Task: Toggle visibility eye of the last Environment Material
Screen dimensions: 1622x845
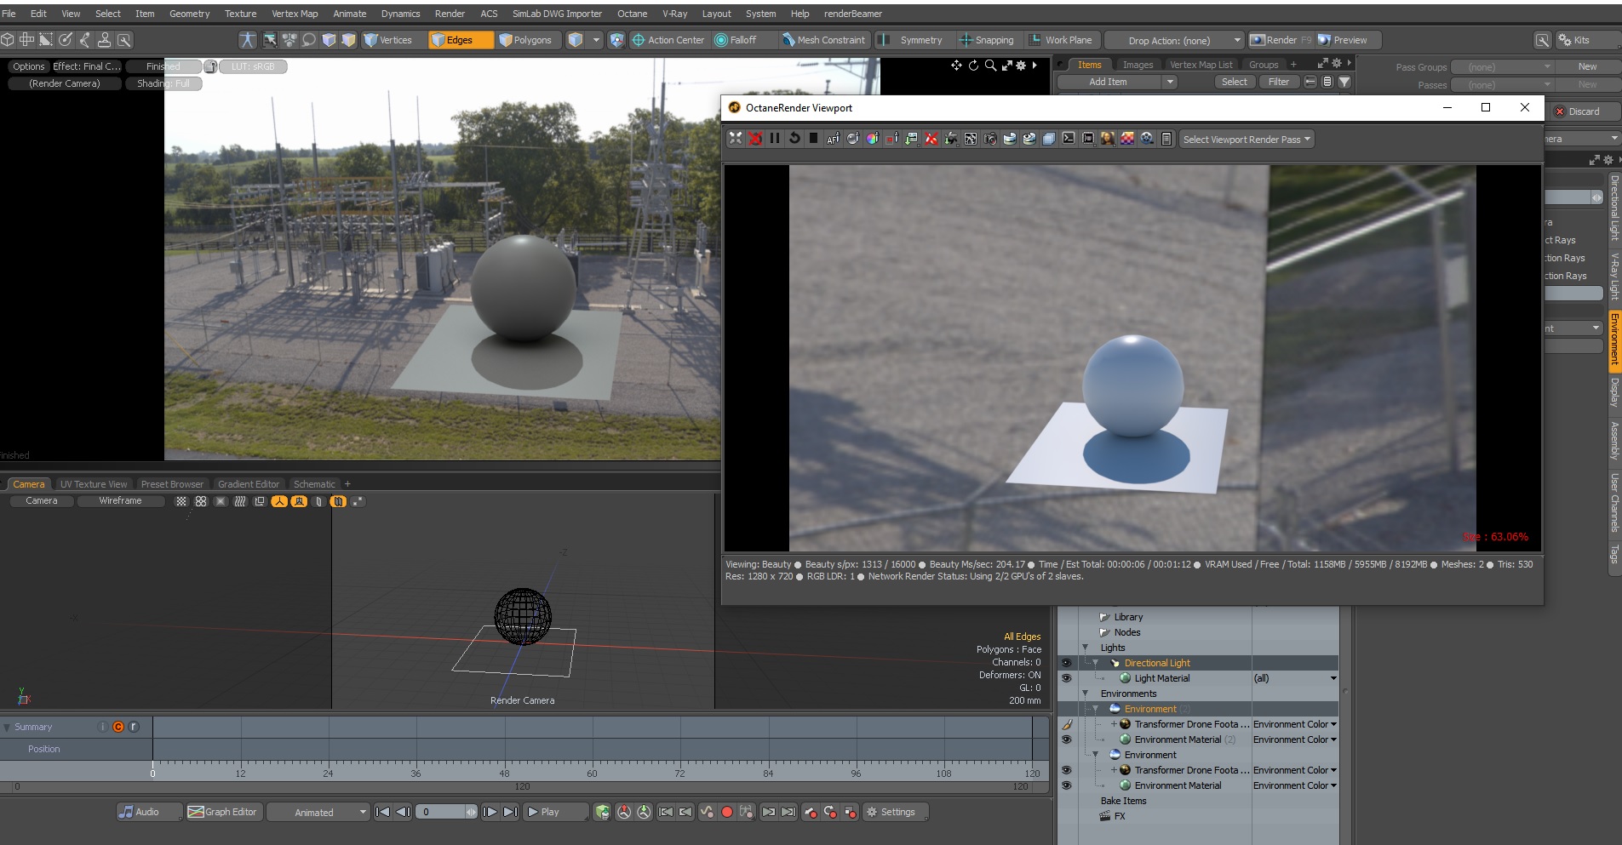Action: coord(1066,785)
